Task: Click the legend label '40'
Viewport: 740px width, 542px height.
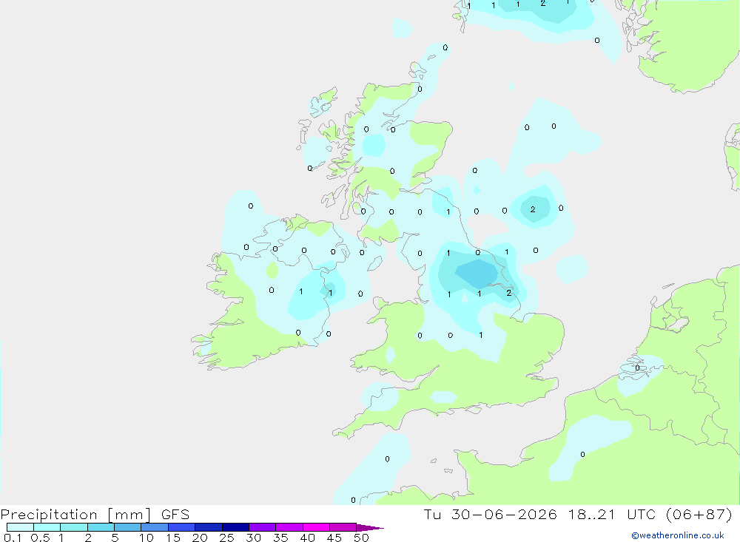Action: point(308,538)
